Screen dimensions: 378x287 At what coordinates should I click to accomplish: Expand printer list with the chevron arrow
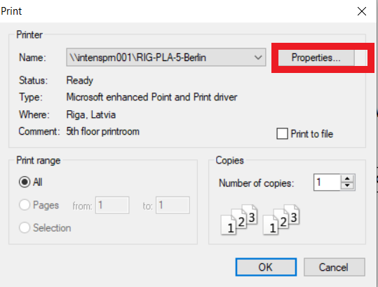[x=258, y=58]
